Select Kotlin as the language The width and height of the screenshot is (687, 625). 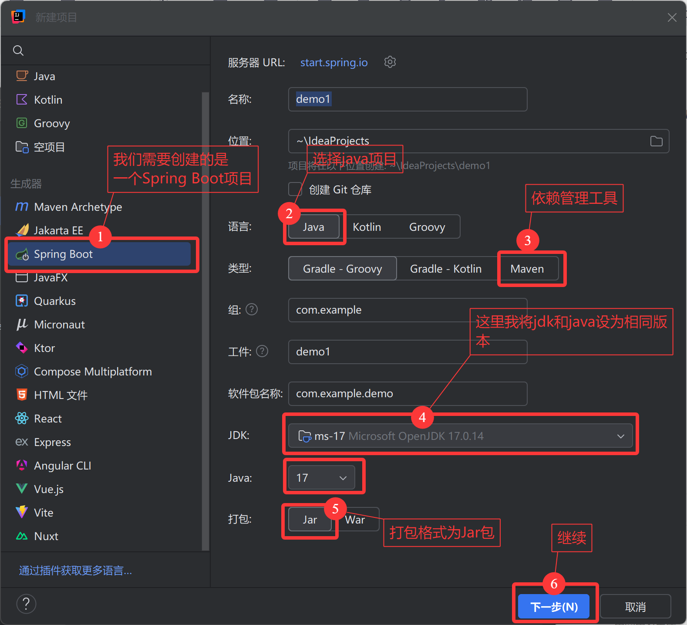pyautogui.click(x=367, y=227)
